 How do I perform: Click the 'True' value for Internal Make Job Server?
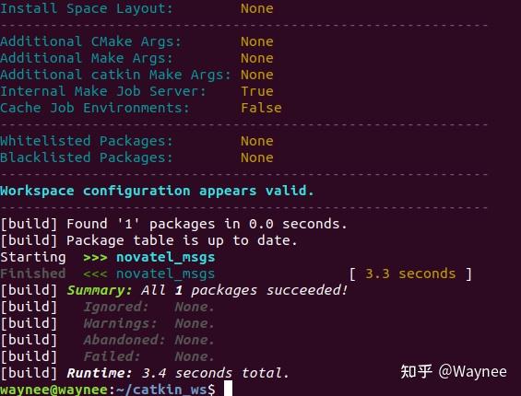pos(257,91)
